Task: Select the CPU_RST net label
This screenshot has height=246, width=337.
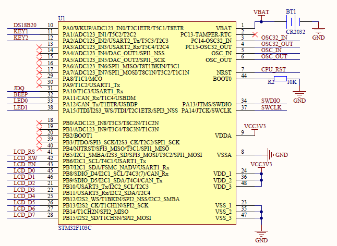Action: 273,69
